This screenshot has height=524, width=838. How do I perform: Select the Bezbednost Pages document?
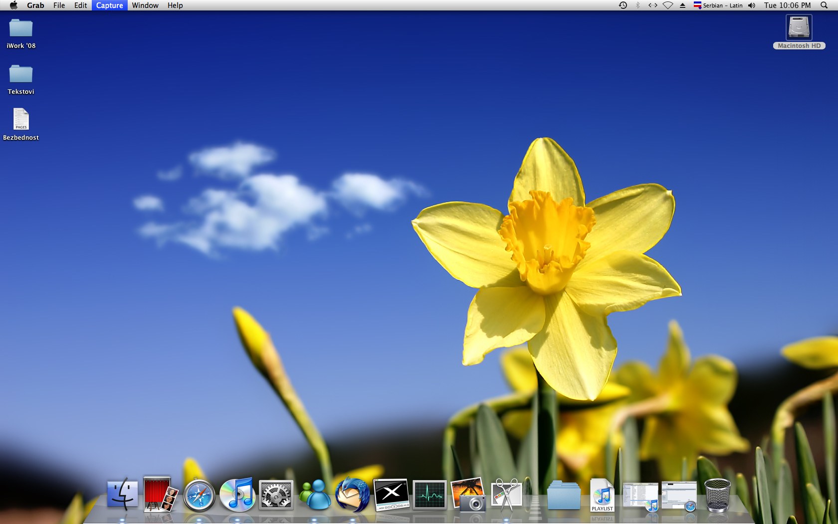21,120
